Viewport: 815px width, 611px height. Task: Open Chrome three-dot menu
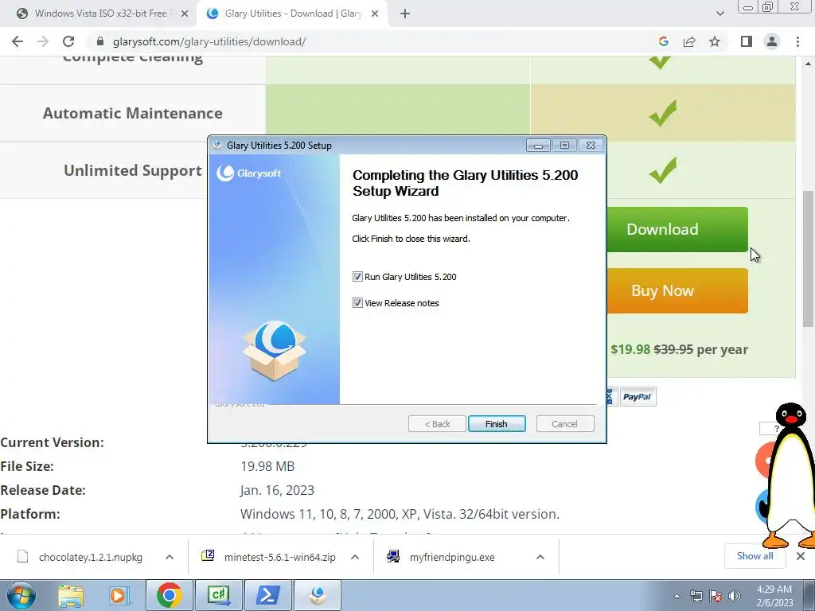click(797, 41)
